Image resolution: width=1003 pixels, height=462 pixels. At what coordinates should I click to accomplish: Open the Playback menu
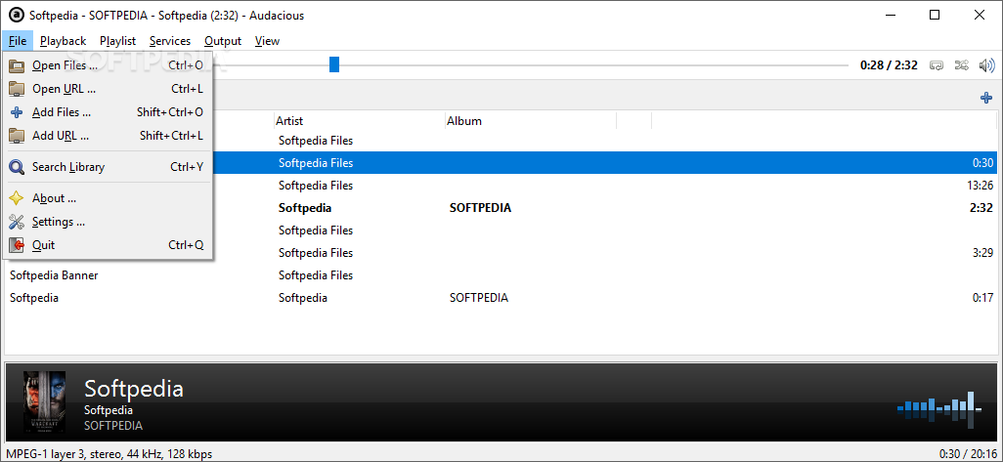(63, 41)
